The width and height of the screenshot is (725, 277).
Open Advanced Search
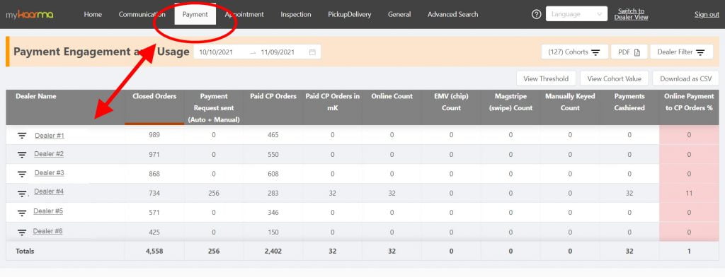click(x=453, y=14)
